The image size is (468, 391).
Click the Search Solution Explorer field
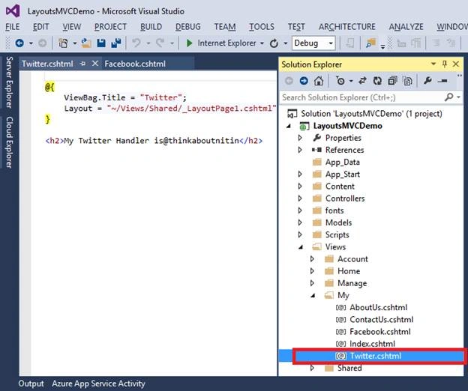point(362,97)
